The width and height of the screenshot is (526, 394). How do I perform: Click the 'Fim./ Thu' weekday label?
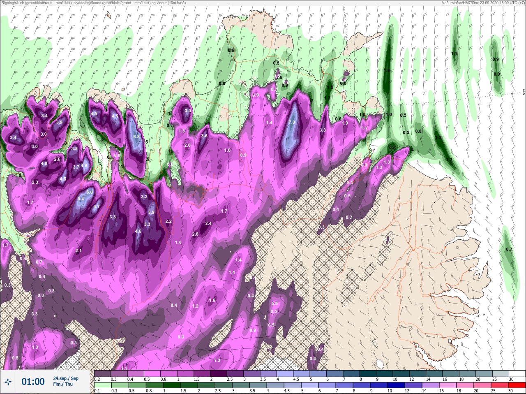coord(63,384)
